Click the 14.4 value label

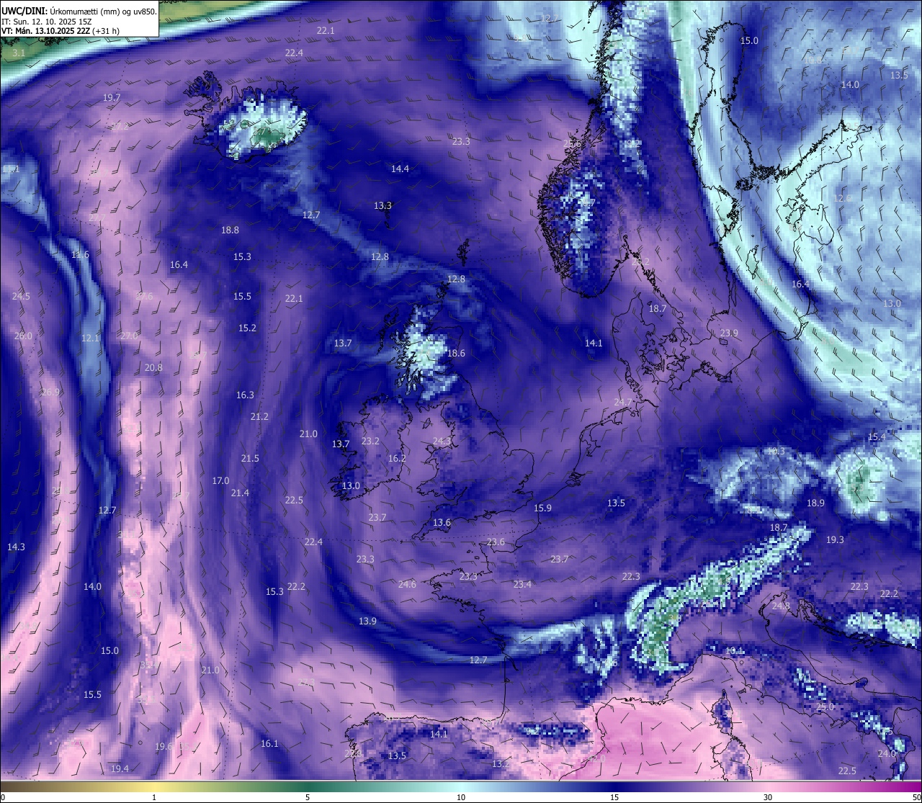pos(400,169)
